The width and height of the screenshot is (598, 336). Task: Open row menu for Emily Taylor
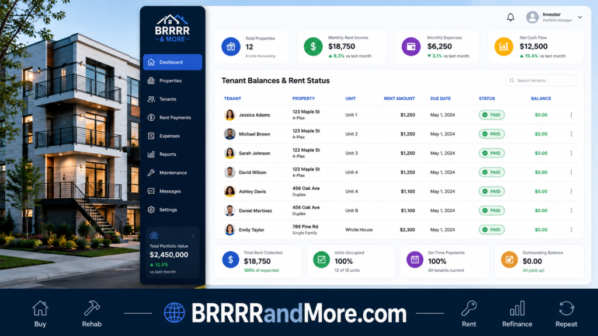pyautogui.click(x=571, y=230)
